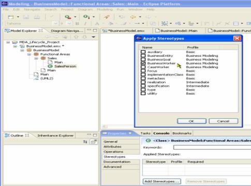Select SalesPerson in Model Explorer
Screen dimensions: 251x186
coord(65,66)
